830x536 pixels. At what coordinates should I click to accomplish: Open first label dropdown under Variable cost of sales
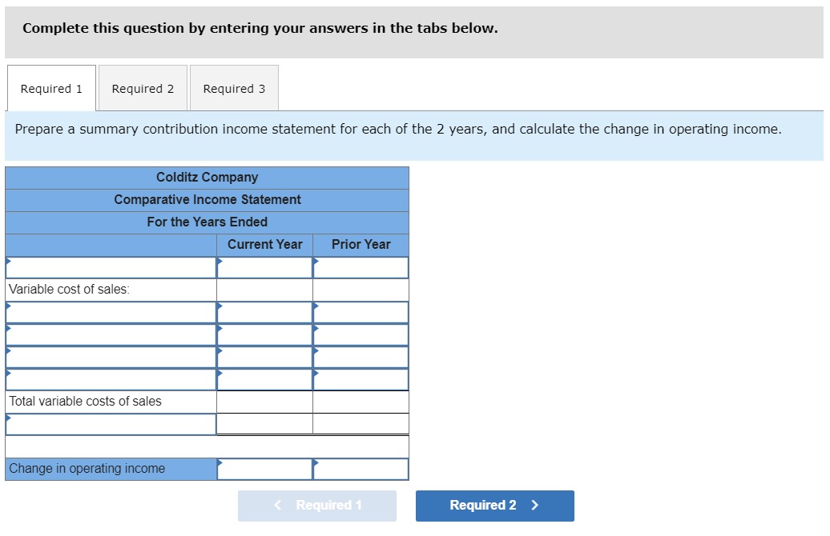click(x=111, y=312)
